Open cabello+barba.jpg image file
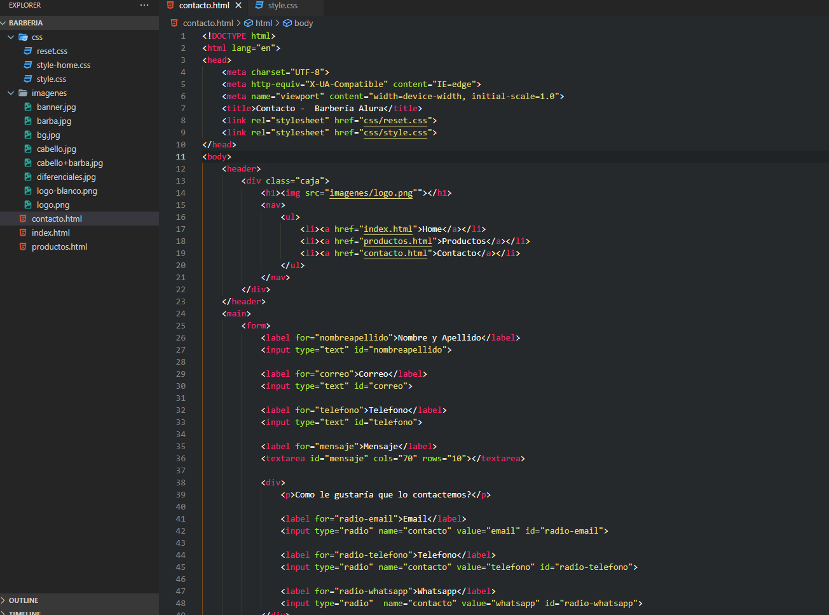829x615 pixels. click(x=70, y=163)
